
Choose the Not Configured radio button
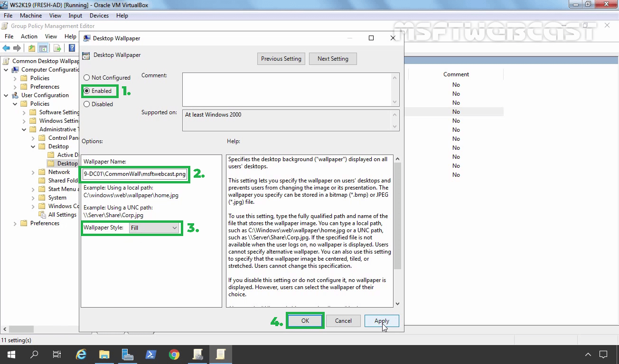[x=86, y=77]
